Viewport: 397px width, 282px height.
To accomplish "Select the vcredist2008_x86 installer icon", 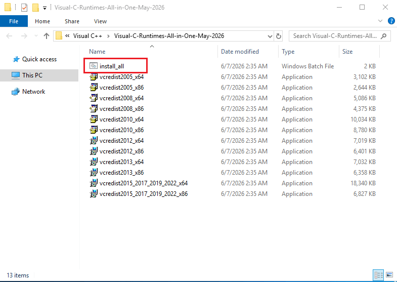I will pyautogui.click(x=94, y=109).
